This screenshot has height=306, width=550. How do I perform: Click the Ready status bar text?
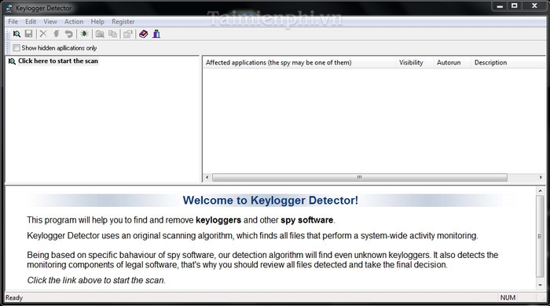pos(14,297)
